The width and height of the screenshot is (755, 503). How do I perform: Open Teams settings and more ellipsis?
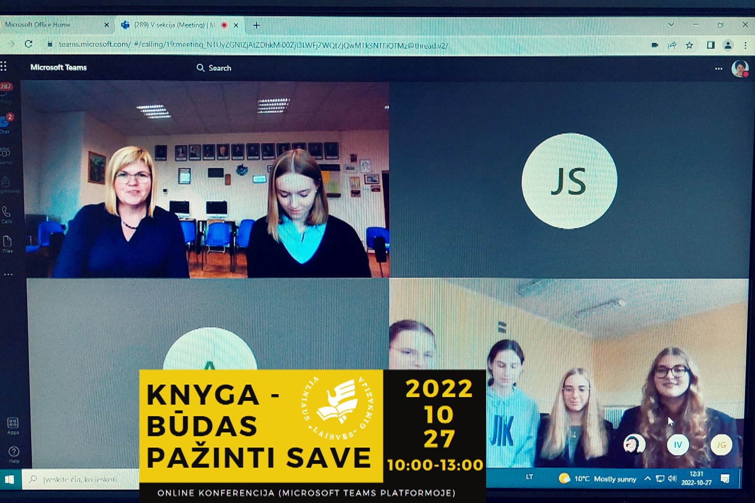[719, 69]
